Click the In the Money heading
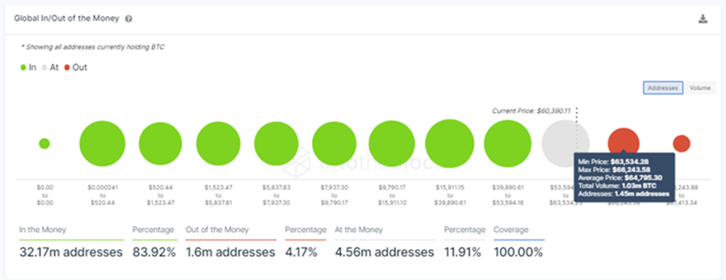The image size is (726, 280). tap(43, 230)
